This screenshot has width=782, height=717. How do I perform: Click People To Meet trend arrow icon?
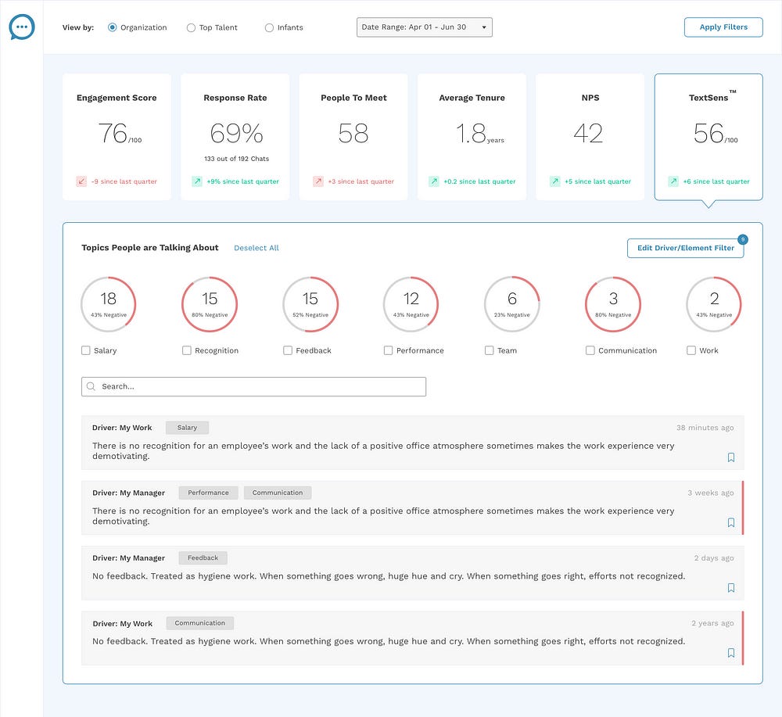tap(318, 181)
